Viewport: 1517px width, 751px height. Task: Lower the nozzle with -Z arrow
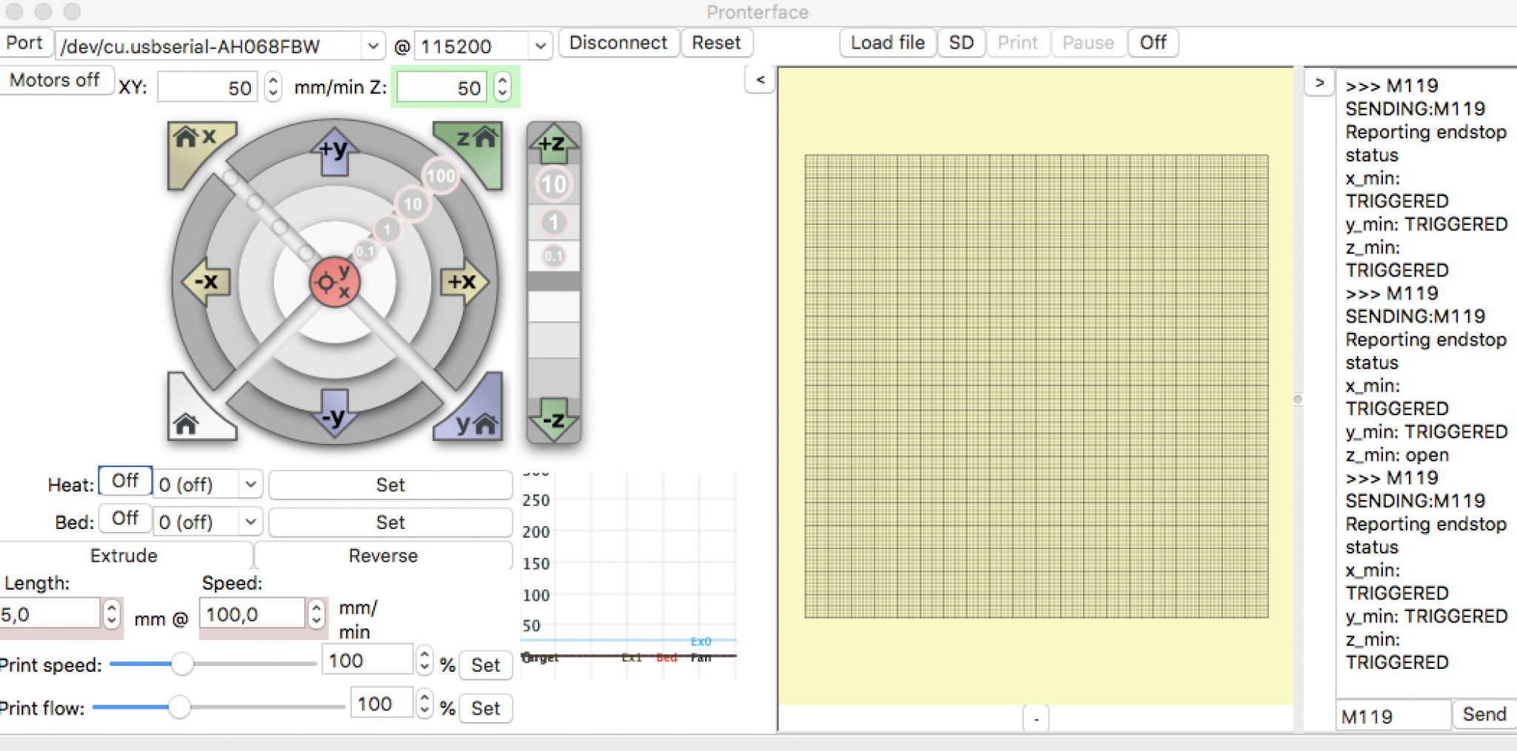point(553,420)
